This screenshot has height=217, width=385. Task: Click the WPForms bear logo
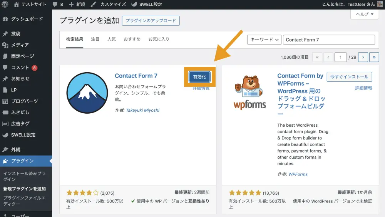(x=250, y=93)
